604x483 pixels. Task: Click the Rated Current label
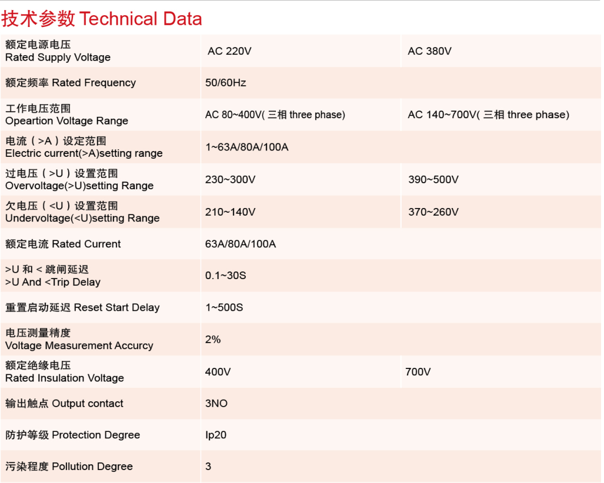(x=63, y=244)
